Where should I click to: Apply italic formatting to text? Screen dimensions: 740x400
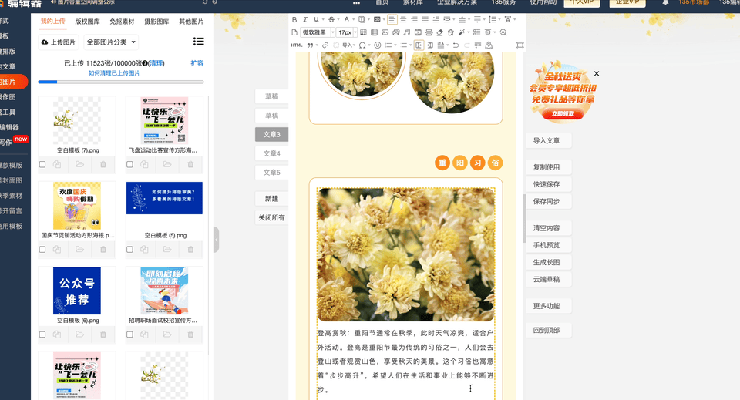point(305,20)
